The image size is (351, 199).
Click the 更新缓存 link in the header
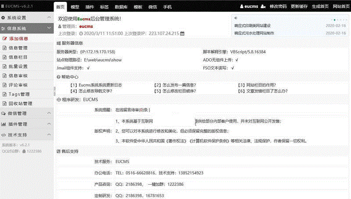(x=299, y=7)
